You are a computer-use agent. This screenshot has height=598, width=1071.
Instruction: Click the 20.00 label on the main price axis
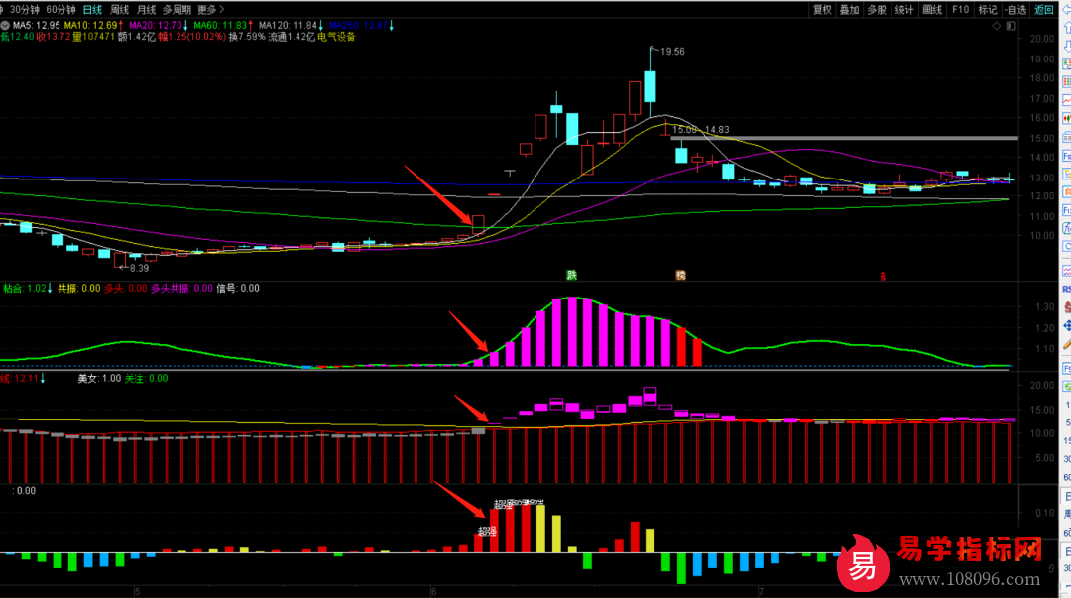click(x=1042, y=39)
